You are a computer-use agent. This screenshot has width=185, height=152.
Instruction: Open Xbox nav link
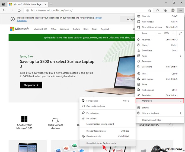point(86,29)
